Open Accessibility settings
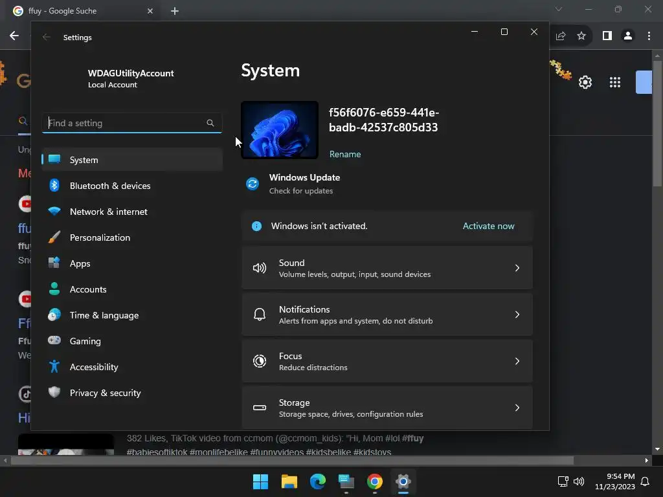Image resolution: width=663 pixels, height=497 pixels. tap(132, 367)
